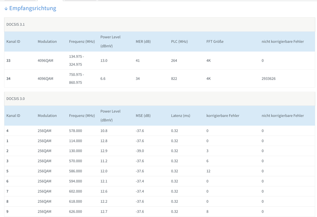317x217 pixels.
Task: Click the FFT Größe column header
Action: (215, 42)
